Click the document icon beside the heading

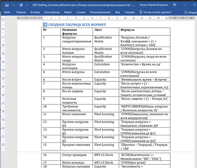(x=45, y=25)
